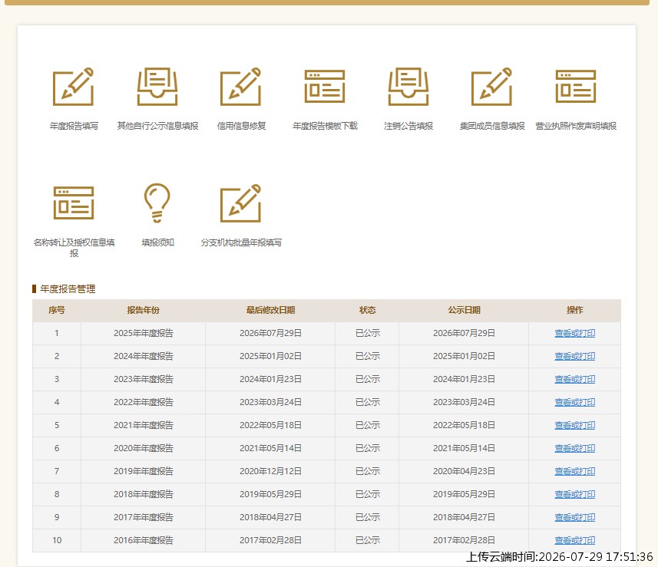This screenshot has width=658, height=567.
Task: Open the 信用信息修复 edit icon
Action: 241,87
